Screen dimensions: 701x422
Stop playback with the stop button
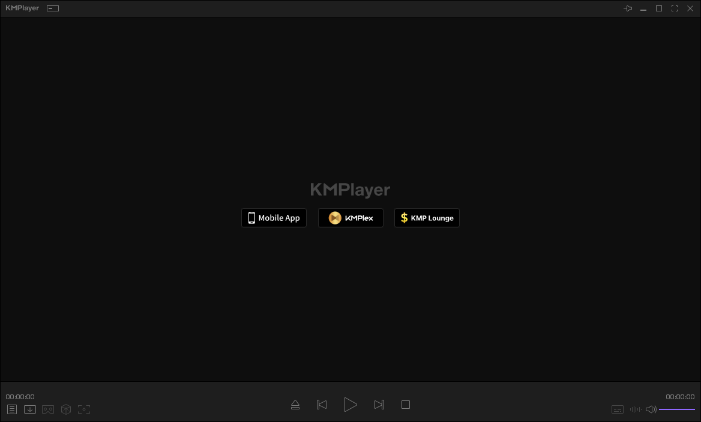tap(406, 405)
